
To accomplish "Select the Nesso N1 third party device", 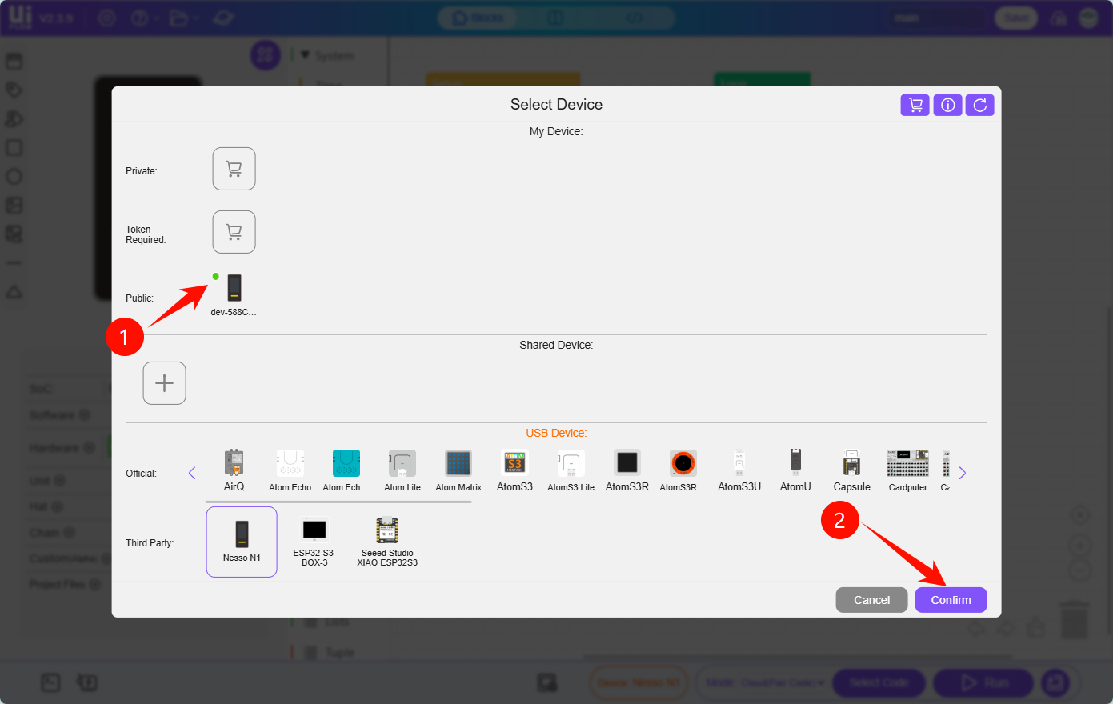I will click(x=242, y=542).
